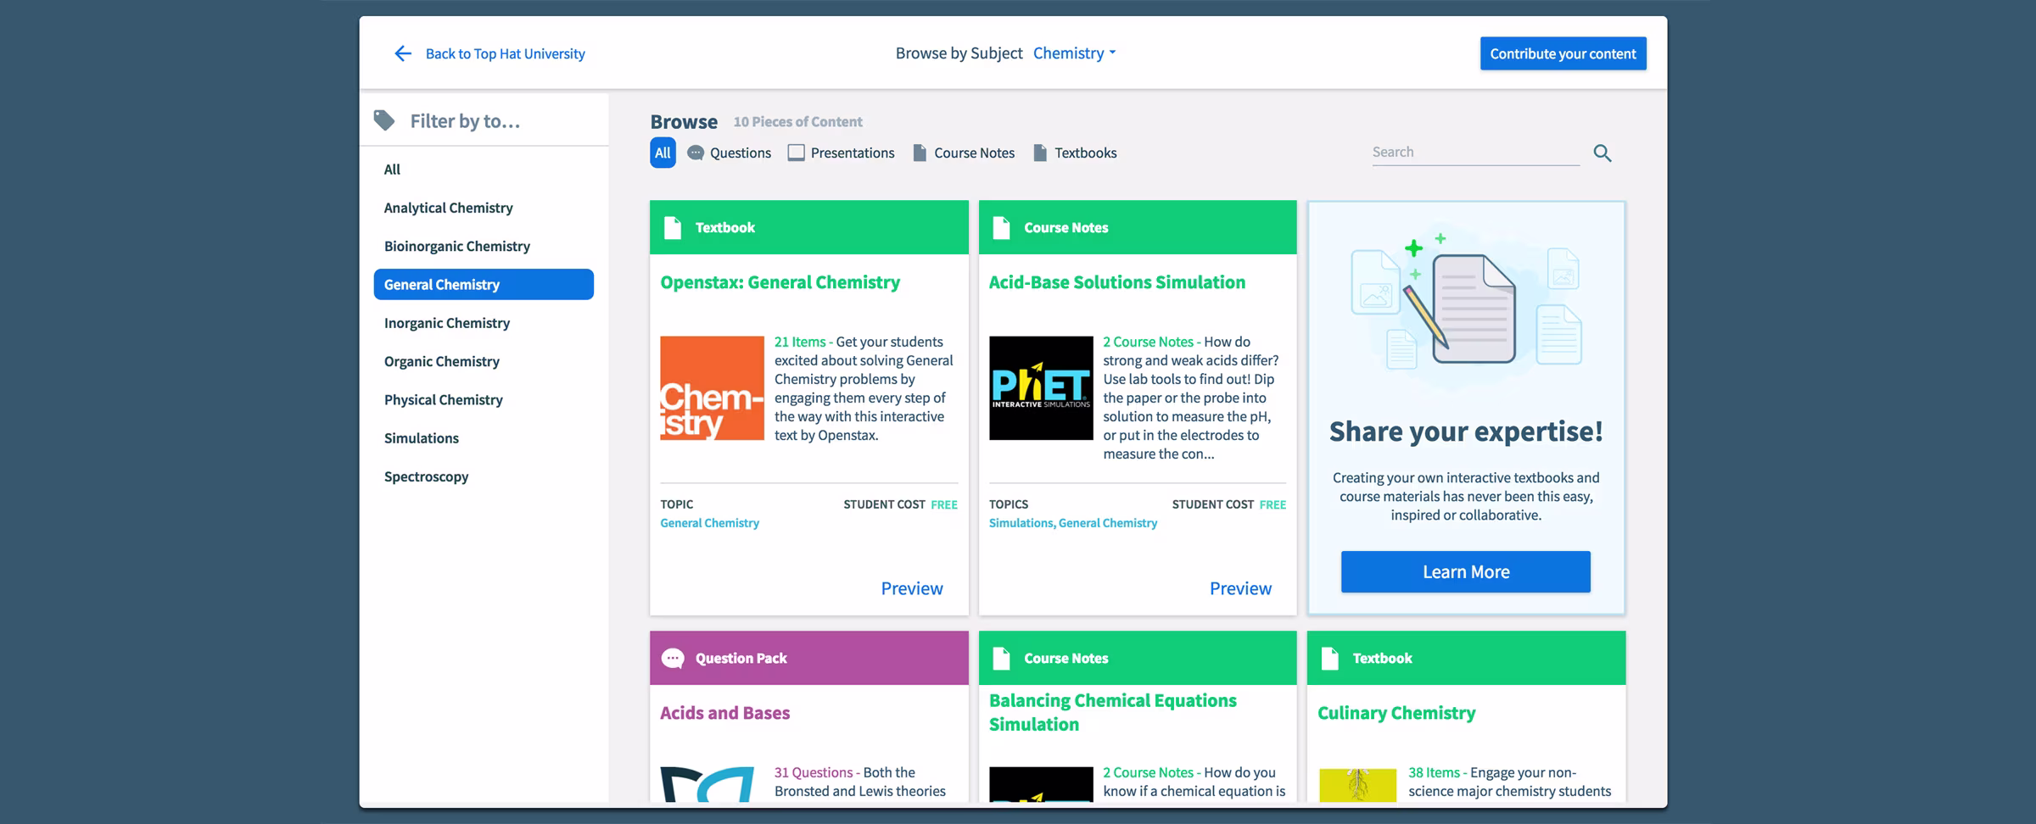The image size is (2036, 824).
Task: Open Balancing Chemical Equations Simulation title
Action: (x=1112, y=712)
